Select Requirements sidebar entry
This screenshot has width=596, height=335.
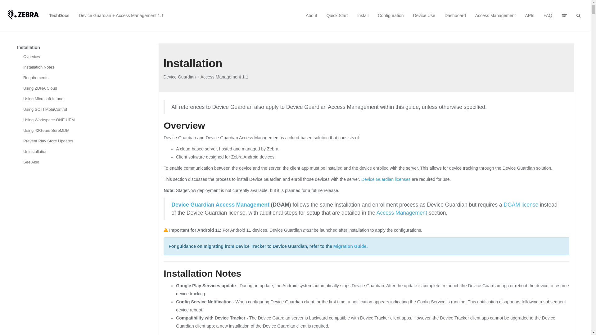coord(36,78)
